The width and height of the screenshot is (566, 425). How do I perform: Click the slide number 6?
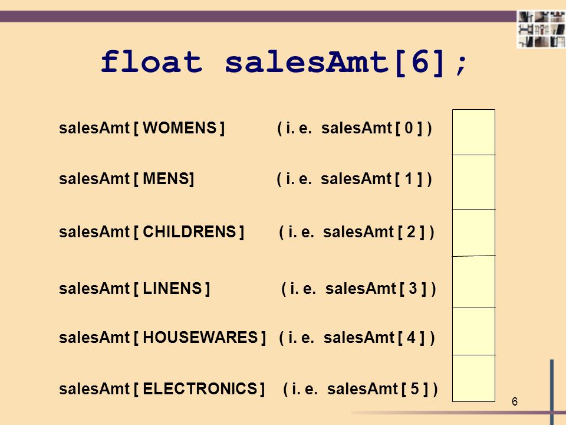[x=515, y=401]
